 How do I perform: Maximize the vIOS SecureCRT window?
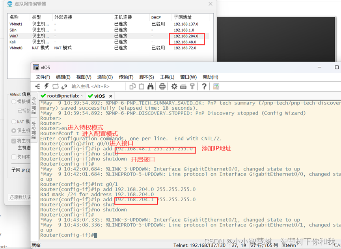click(x=337, y=67)
